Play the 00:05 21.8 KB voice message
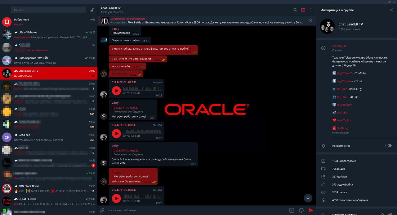 pyautogui.click(x=116, y=198)
